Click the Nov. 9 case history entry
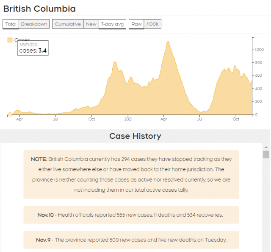271x252 pixels. pyautogui.click(x=131, y=240)
